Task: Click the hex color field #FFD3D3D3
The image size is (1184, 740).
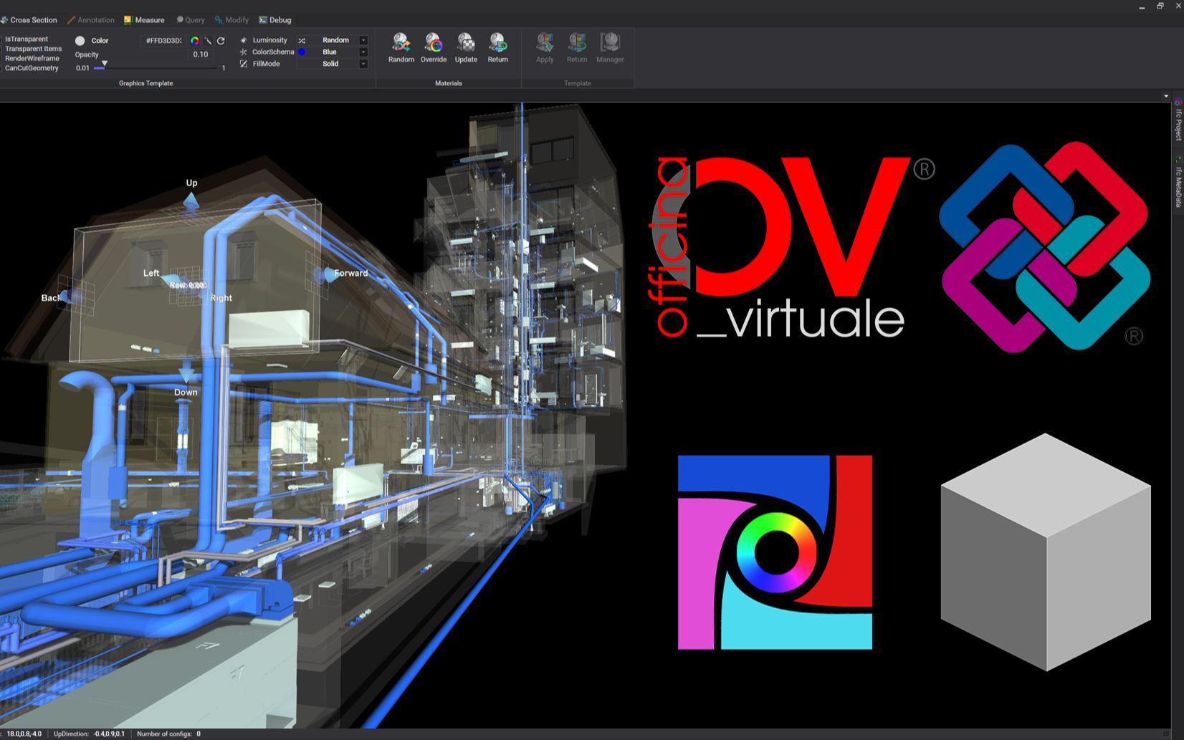Action: pyautogui.click(x=164, y=41)
